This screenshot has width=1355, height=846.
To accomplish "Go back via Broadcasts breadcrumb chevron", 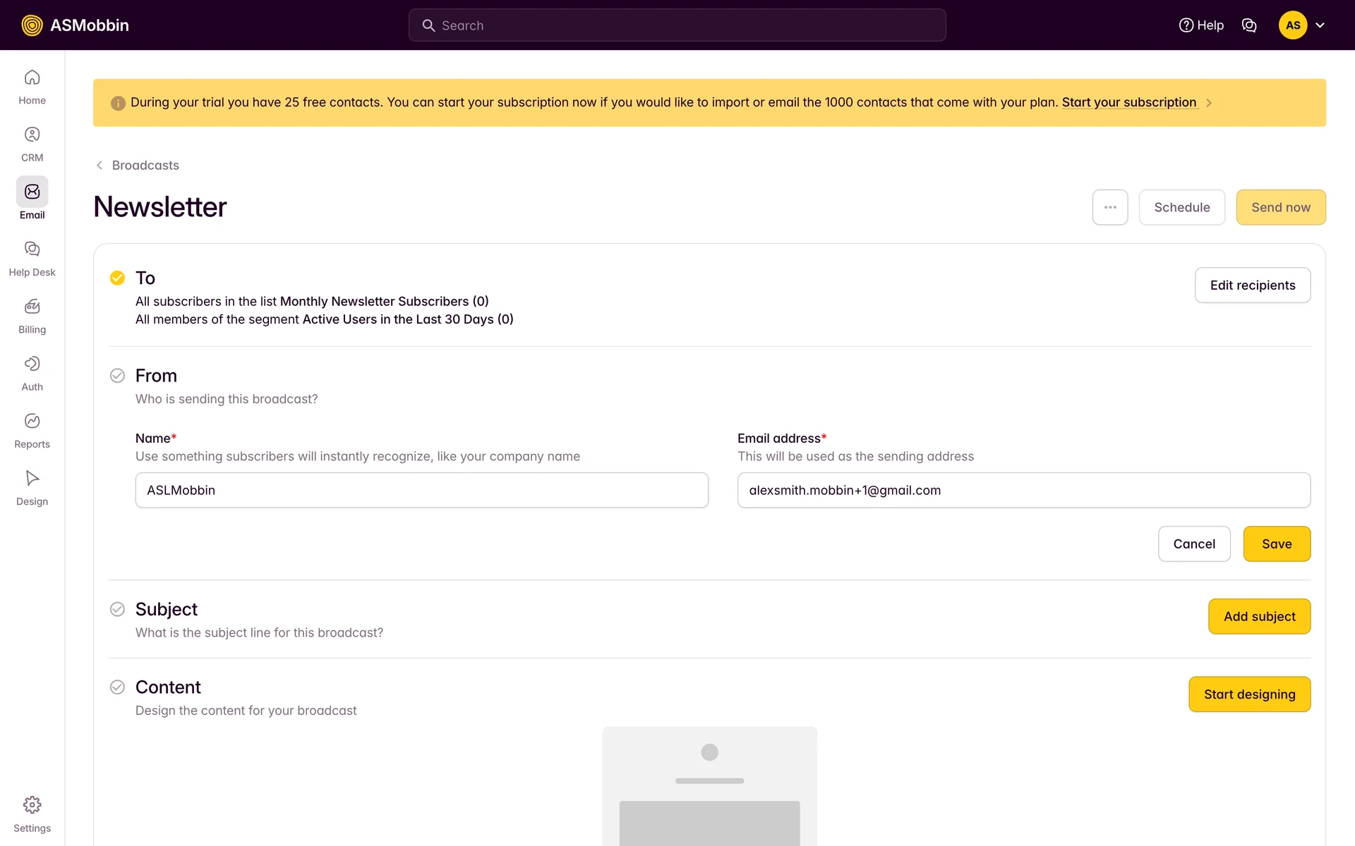I will point(100,165).
